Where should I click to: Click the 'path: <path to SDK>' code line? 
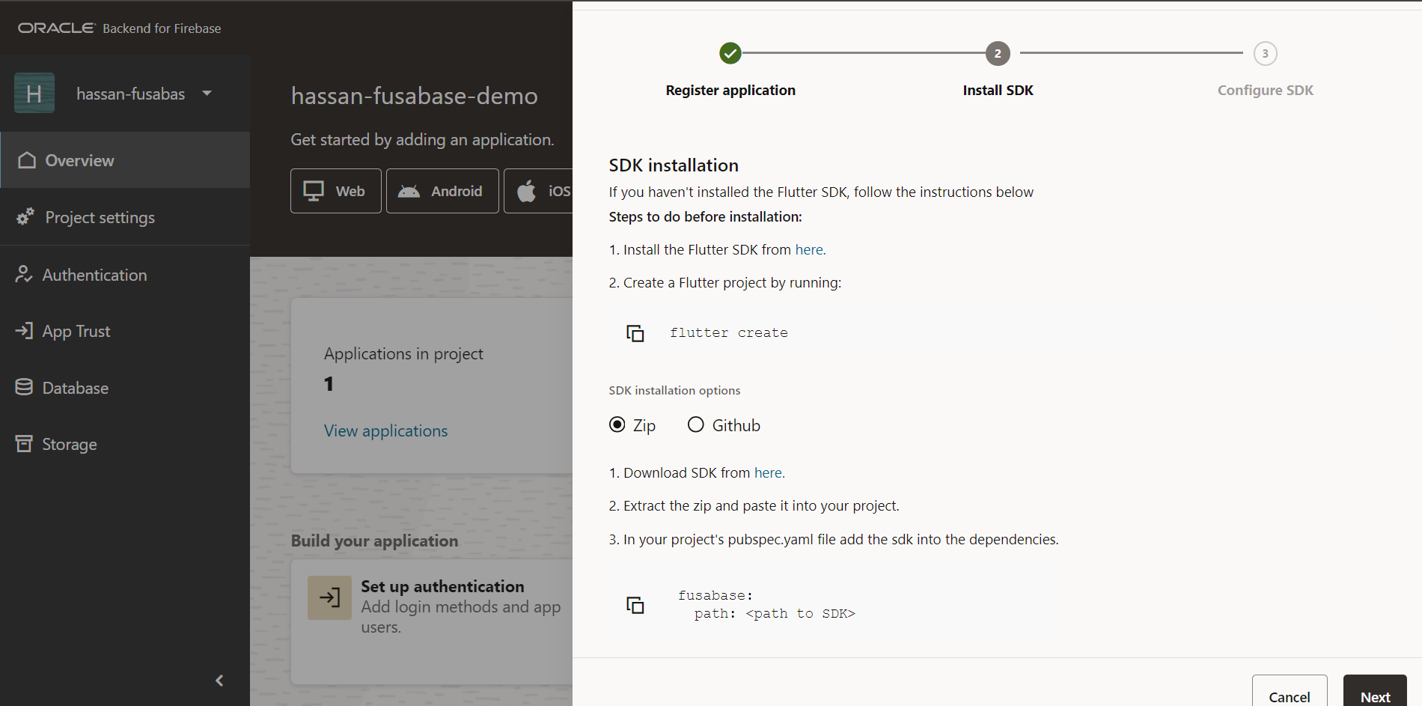tap(775, 614)
